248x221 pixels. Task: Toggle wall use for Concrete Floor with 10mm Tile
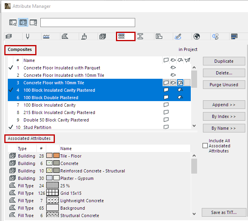166,83
